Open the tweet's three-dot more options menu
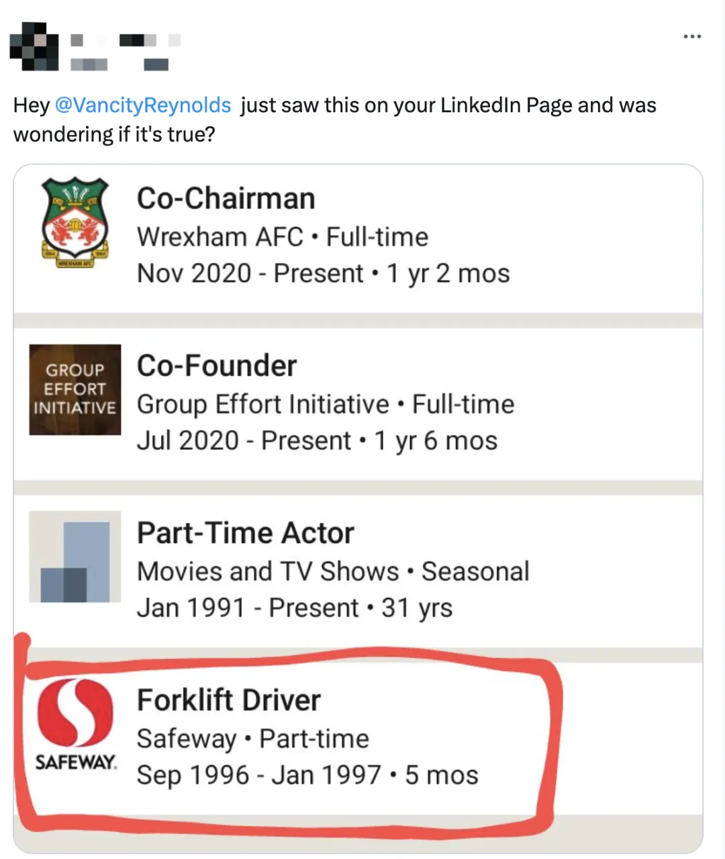725x859 pixels. pyautogui.click(x=692, y=36)
